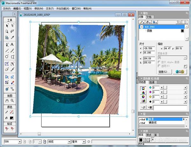Click the x position input field
This screenshot has height=147, width=191.
coord(149,48)
